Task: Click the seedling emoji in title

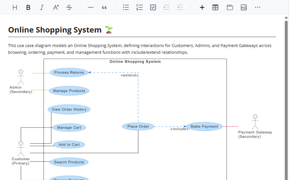Action: [x=109, y=30]
